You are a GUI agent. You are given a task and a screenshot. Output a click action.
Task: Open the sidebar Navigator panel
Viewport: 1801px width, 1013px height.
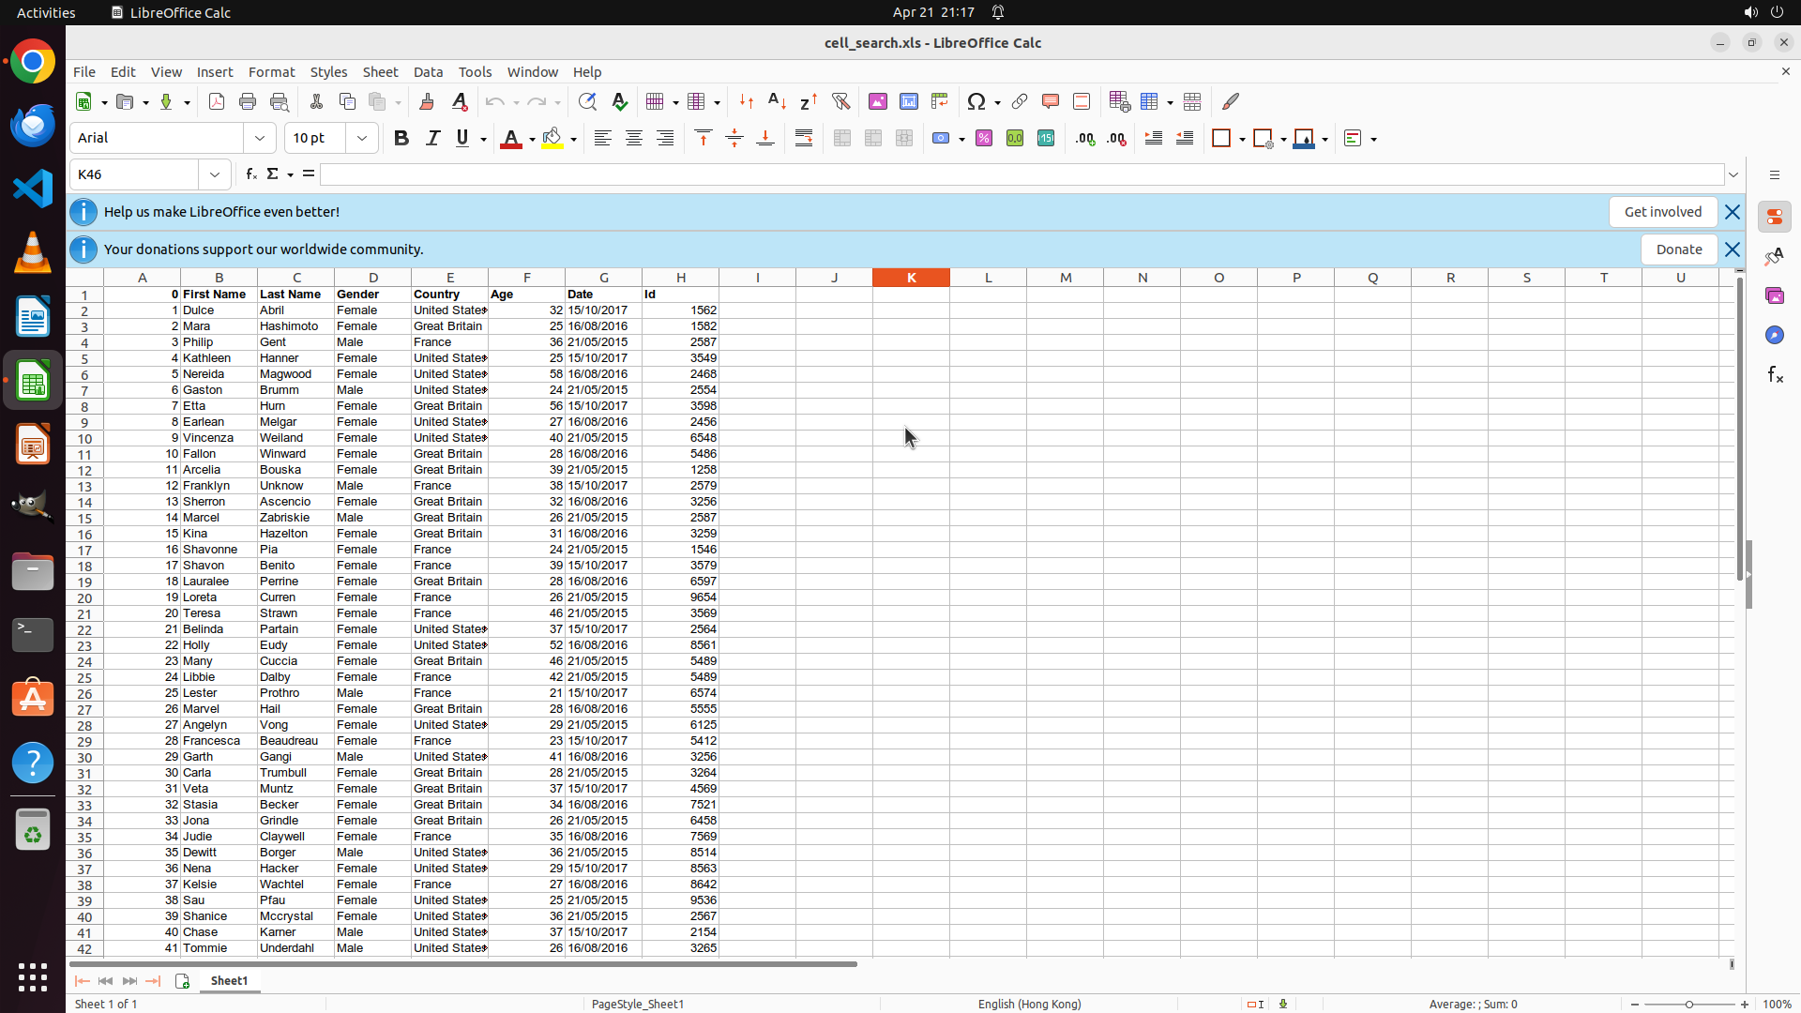pyautogui.click(x=1774, y=335)
